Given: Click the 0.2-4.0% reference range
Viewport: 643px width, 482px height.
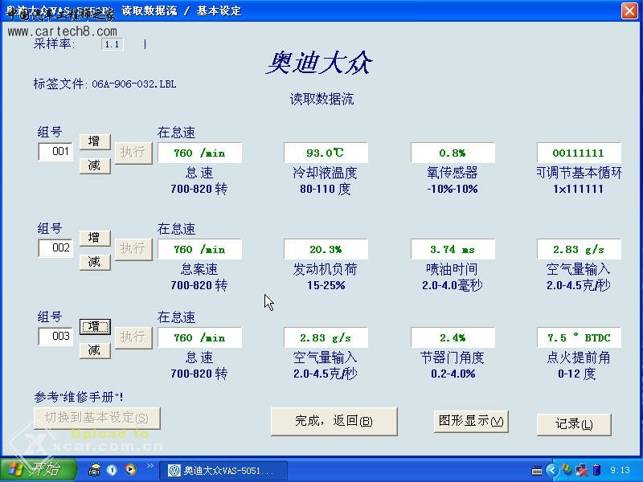Looking at the screenshot, I should pyautogui.click(x=453, y=374).
